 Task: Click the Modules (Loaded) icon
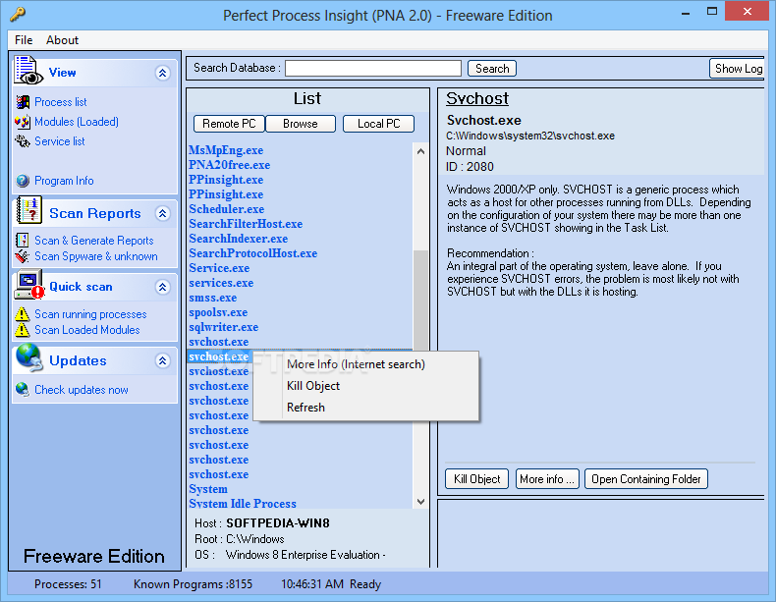tap(23, 122)
